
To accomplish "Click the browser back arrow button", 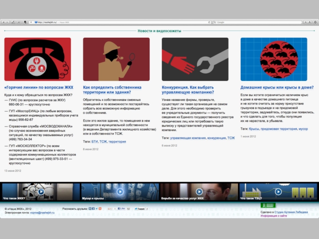I will point(3,22).
